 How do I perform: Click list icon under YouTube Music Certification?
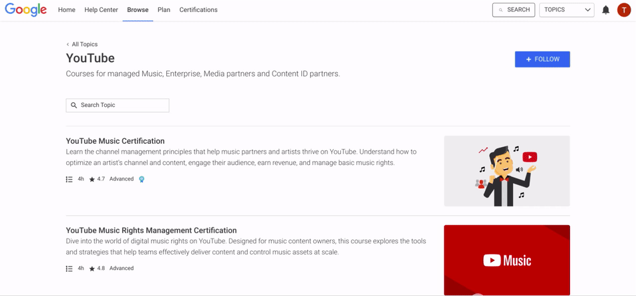(69, 179)
